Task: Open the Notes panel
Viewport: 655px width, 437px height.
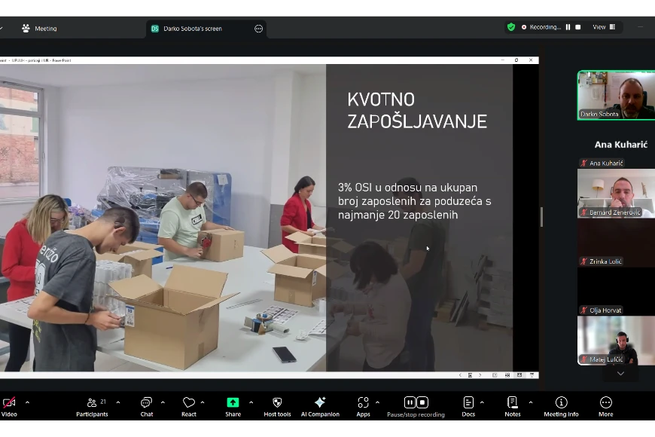Action: coord(512,405)
